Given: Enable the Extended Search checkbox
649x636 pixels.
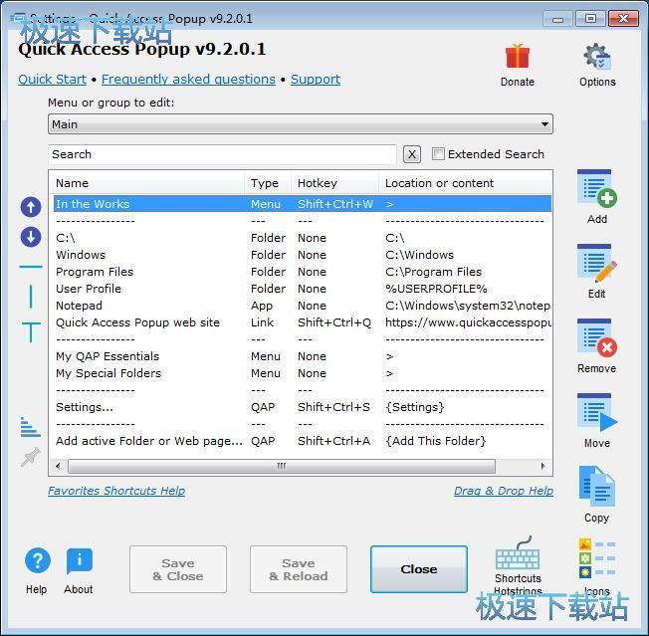Looking at the screenshot, I should (x=439, y=154).
